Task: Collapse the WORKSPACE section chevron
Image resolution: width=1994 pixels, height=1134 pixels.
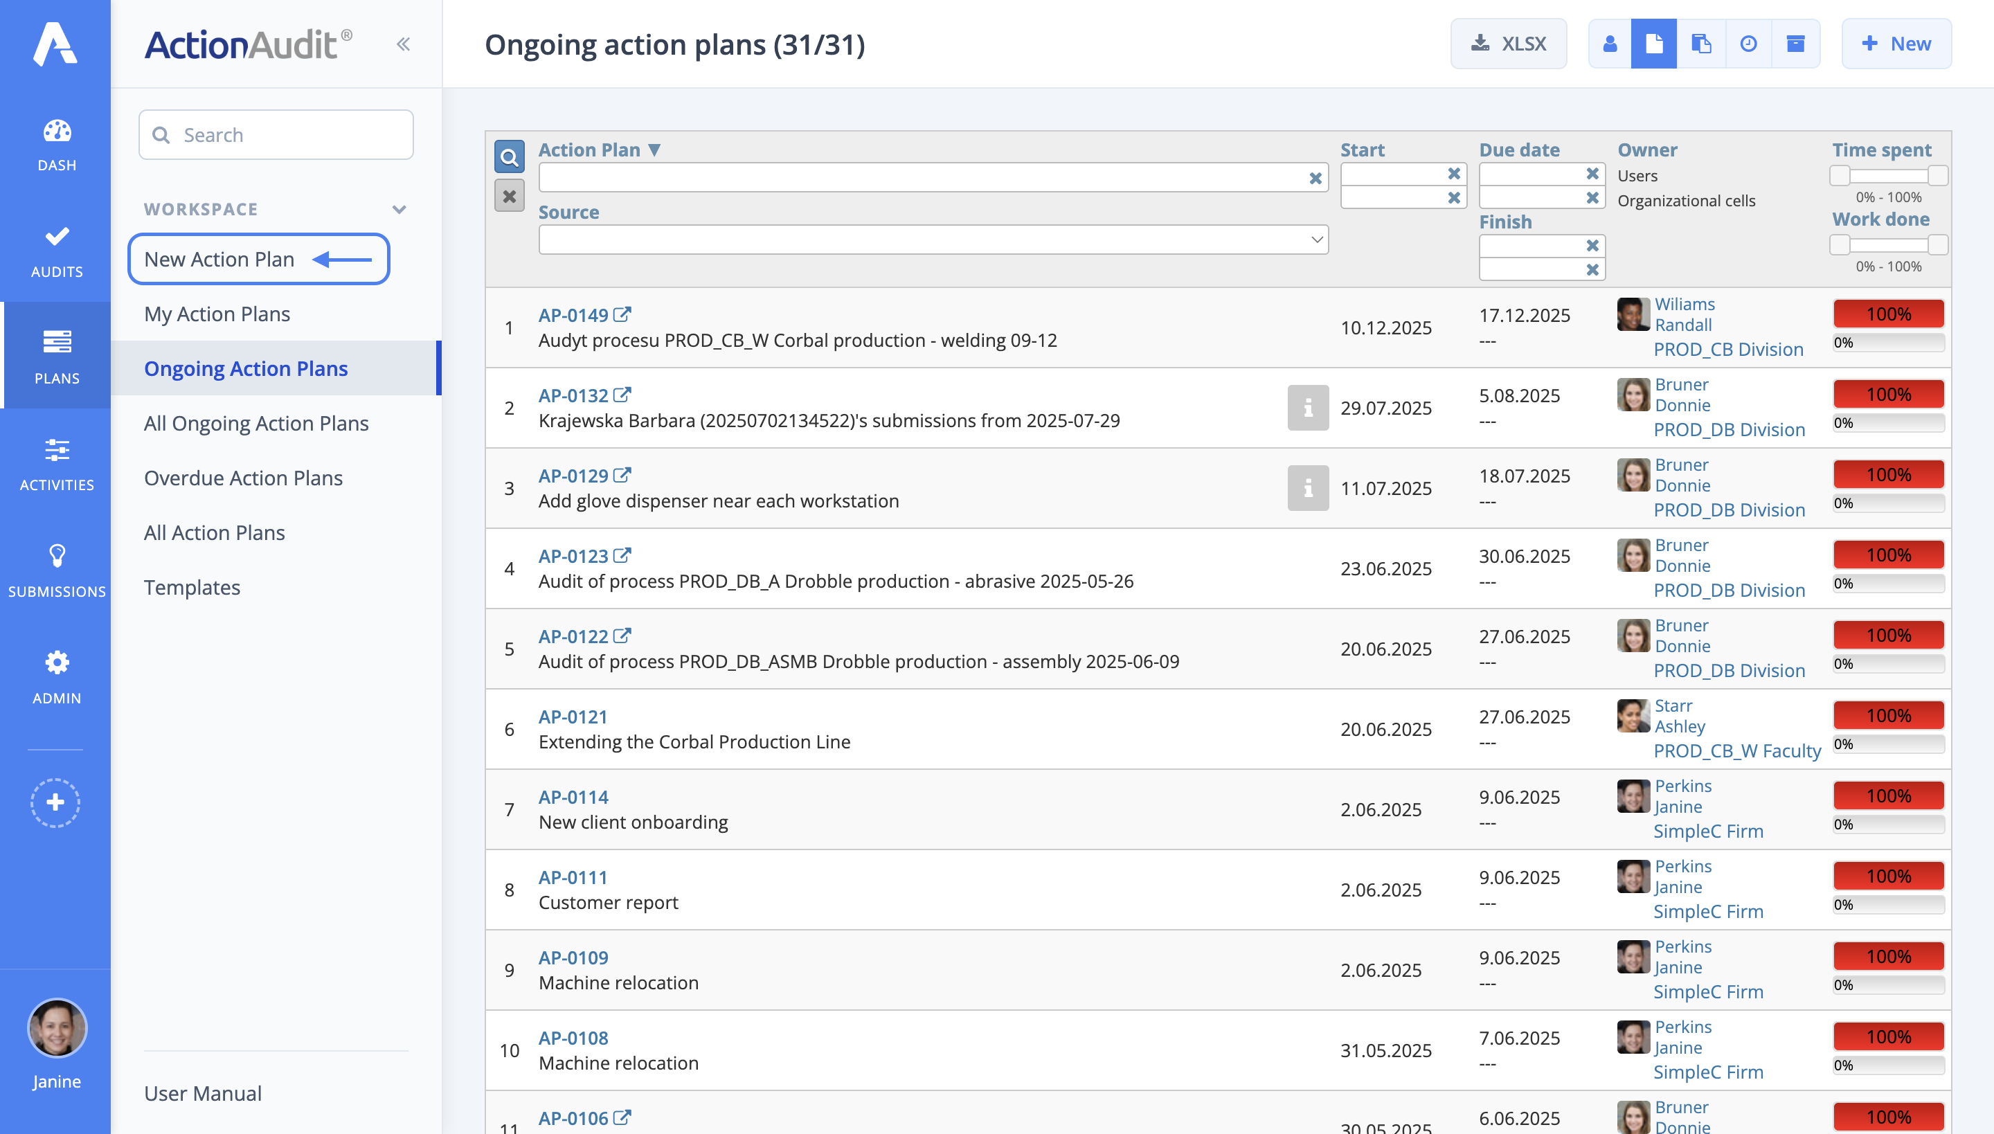Action: click(399, 209)
